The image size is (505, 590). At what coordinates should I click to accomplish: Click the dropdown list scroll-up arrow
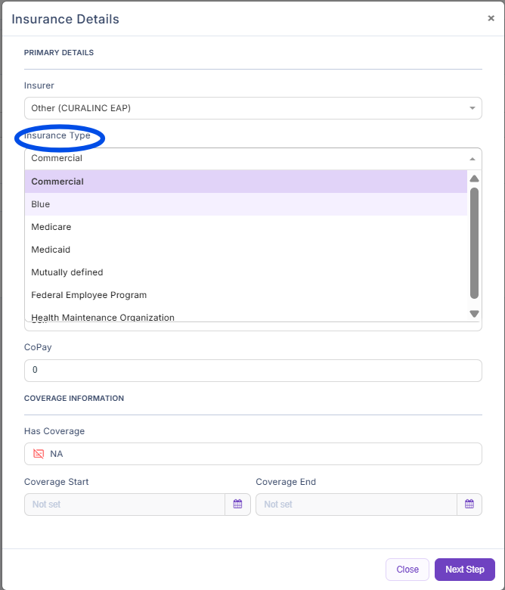point(474,179)
